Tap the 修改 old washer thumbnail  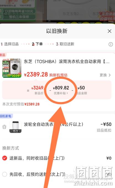(x=15, y=127)
